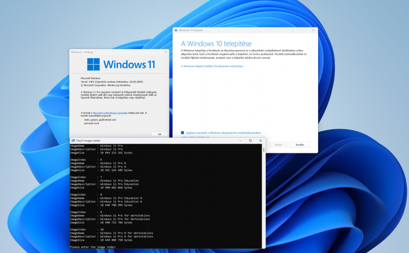
Task: Click the 'szervezet neve' organization text
Action: point(91,123)
